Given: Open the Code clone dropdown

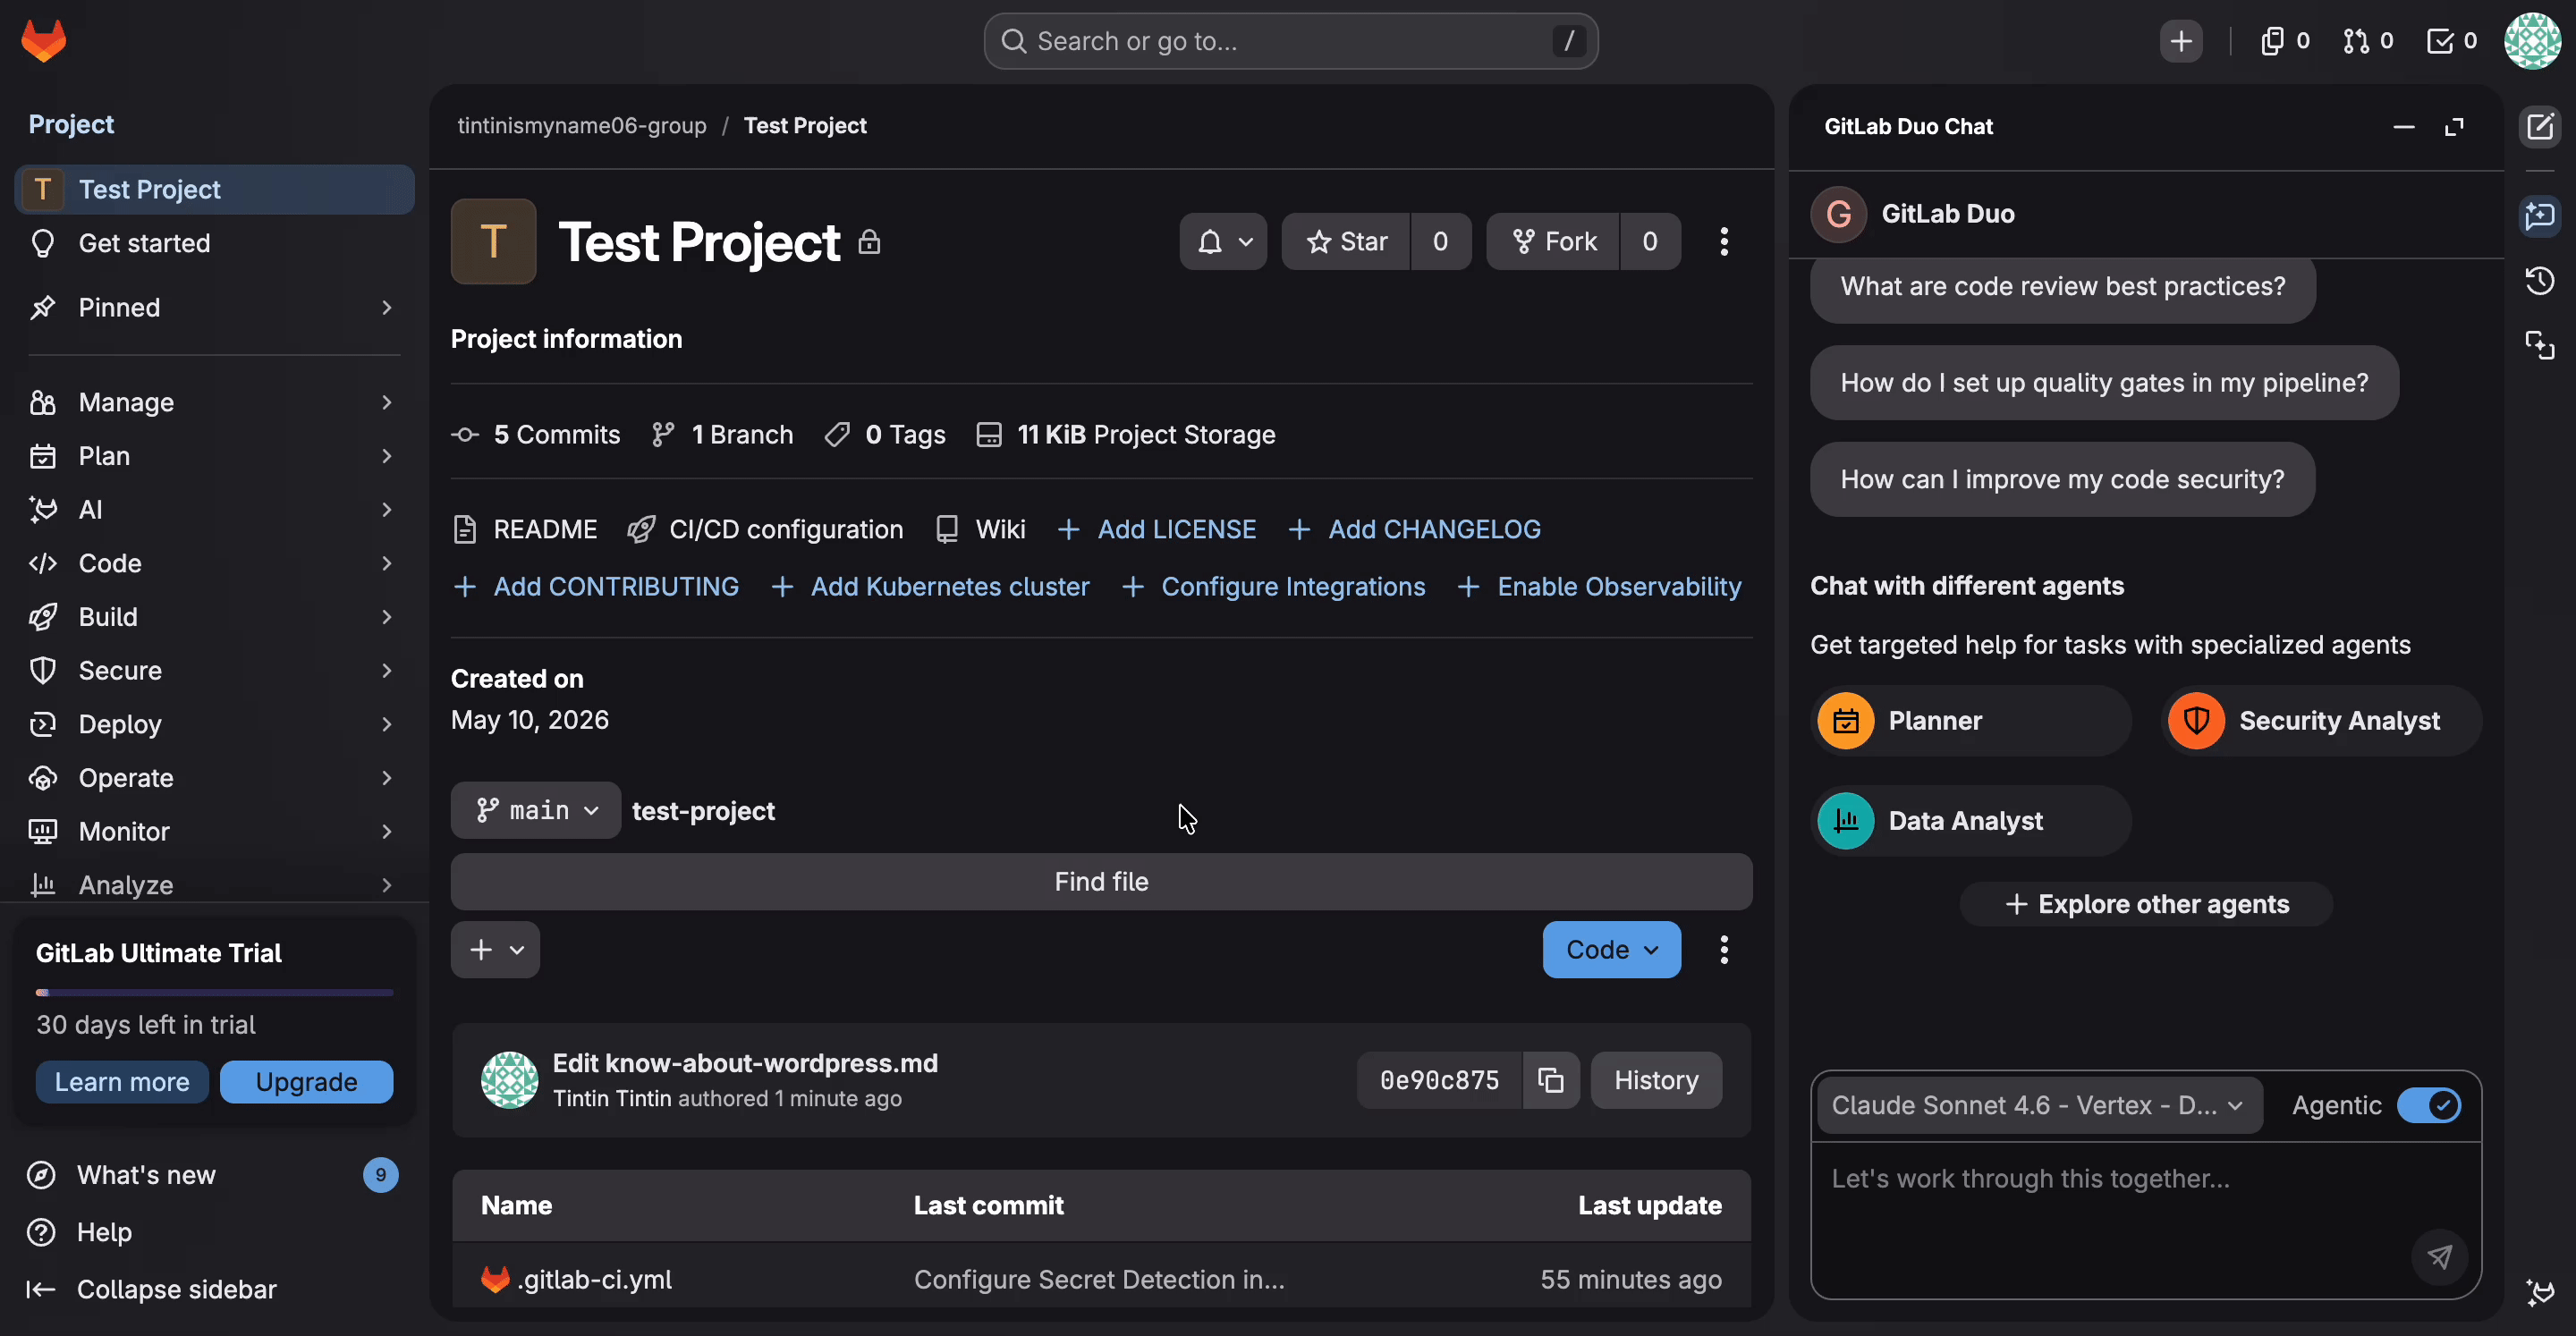Looking at the screenshot, I should tap(1611, 949).
